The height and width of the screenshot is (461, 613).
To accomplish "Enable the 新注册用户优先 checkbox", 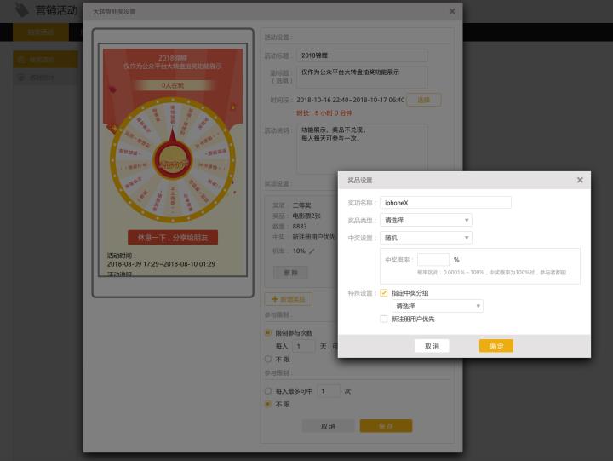I will point(384,319).
